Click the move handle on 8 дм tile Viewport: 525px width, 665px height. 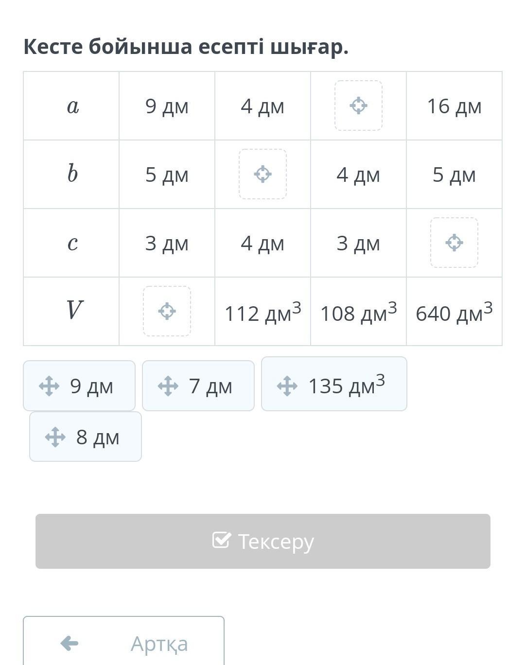pos(55,437)
